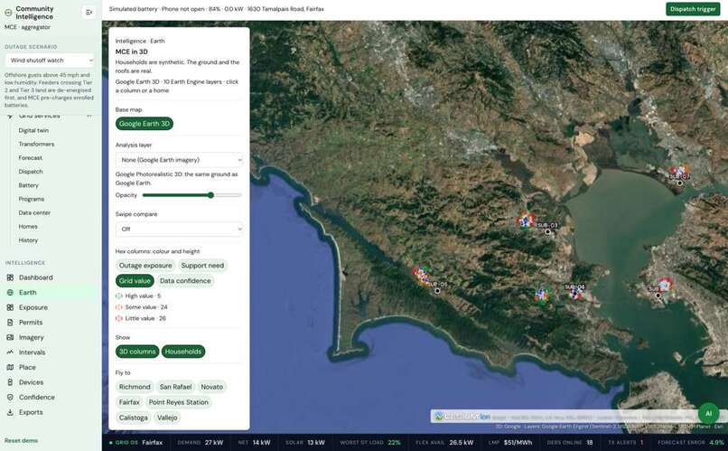Fly to Vallejo
Image resolution: width=728 pixels, height=451 pixels.
coord(167,418)
